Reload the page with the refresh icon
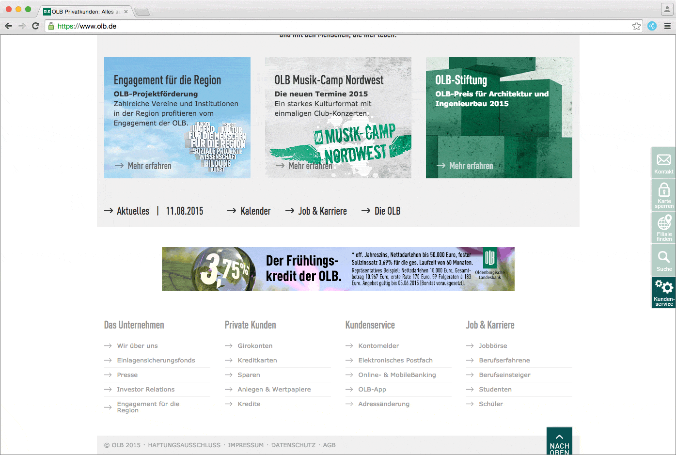This screenshot has height=455, width=676. pos(35,26)
